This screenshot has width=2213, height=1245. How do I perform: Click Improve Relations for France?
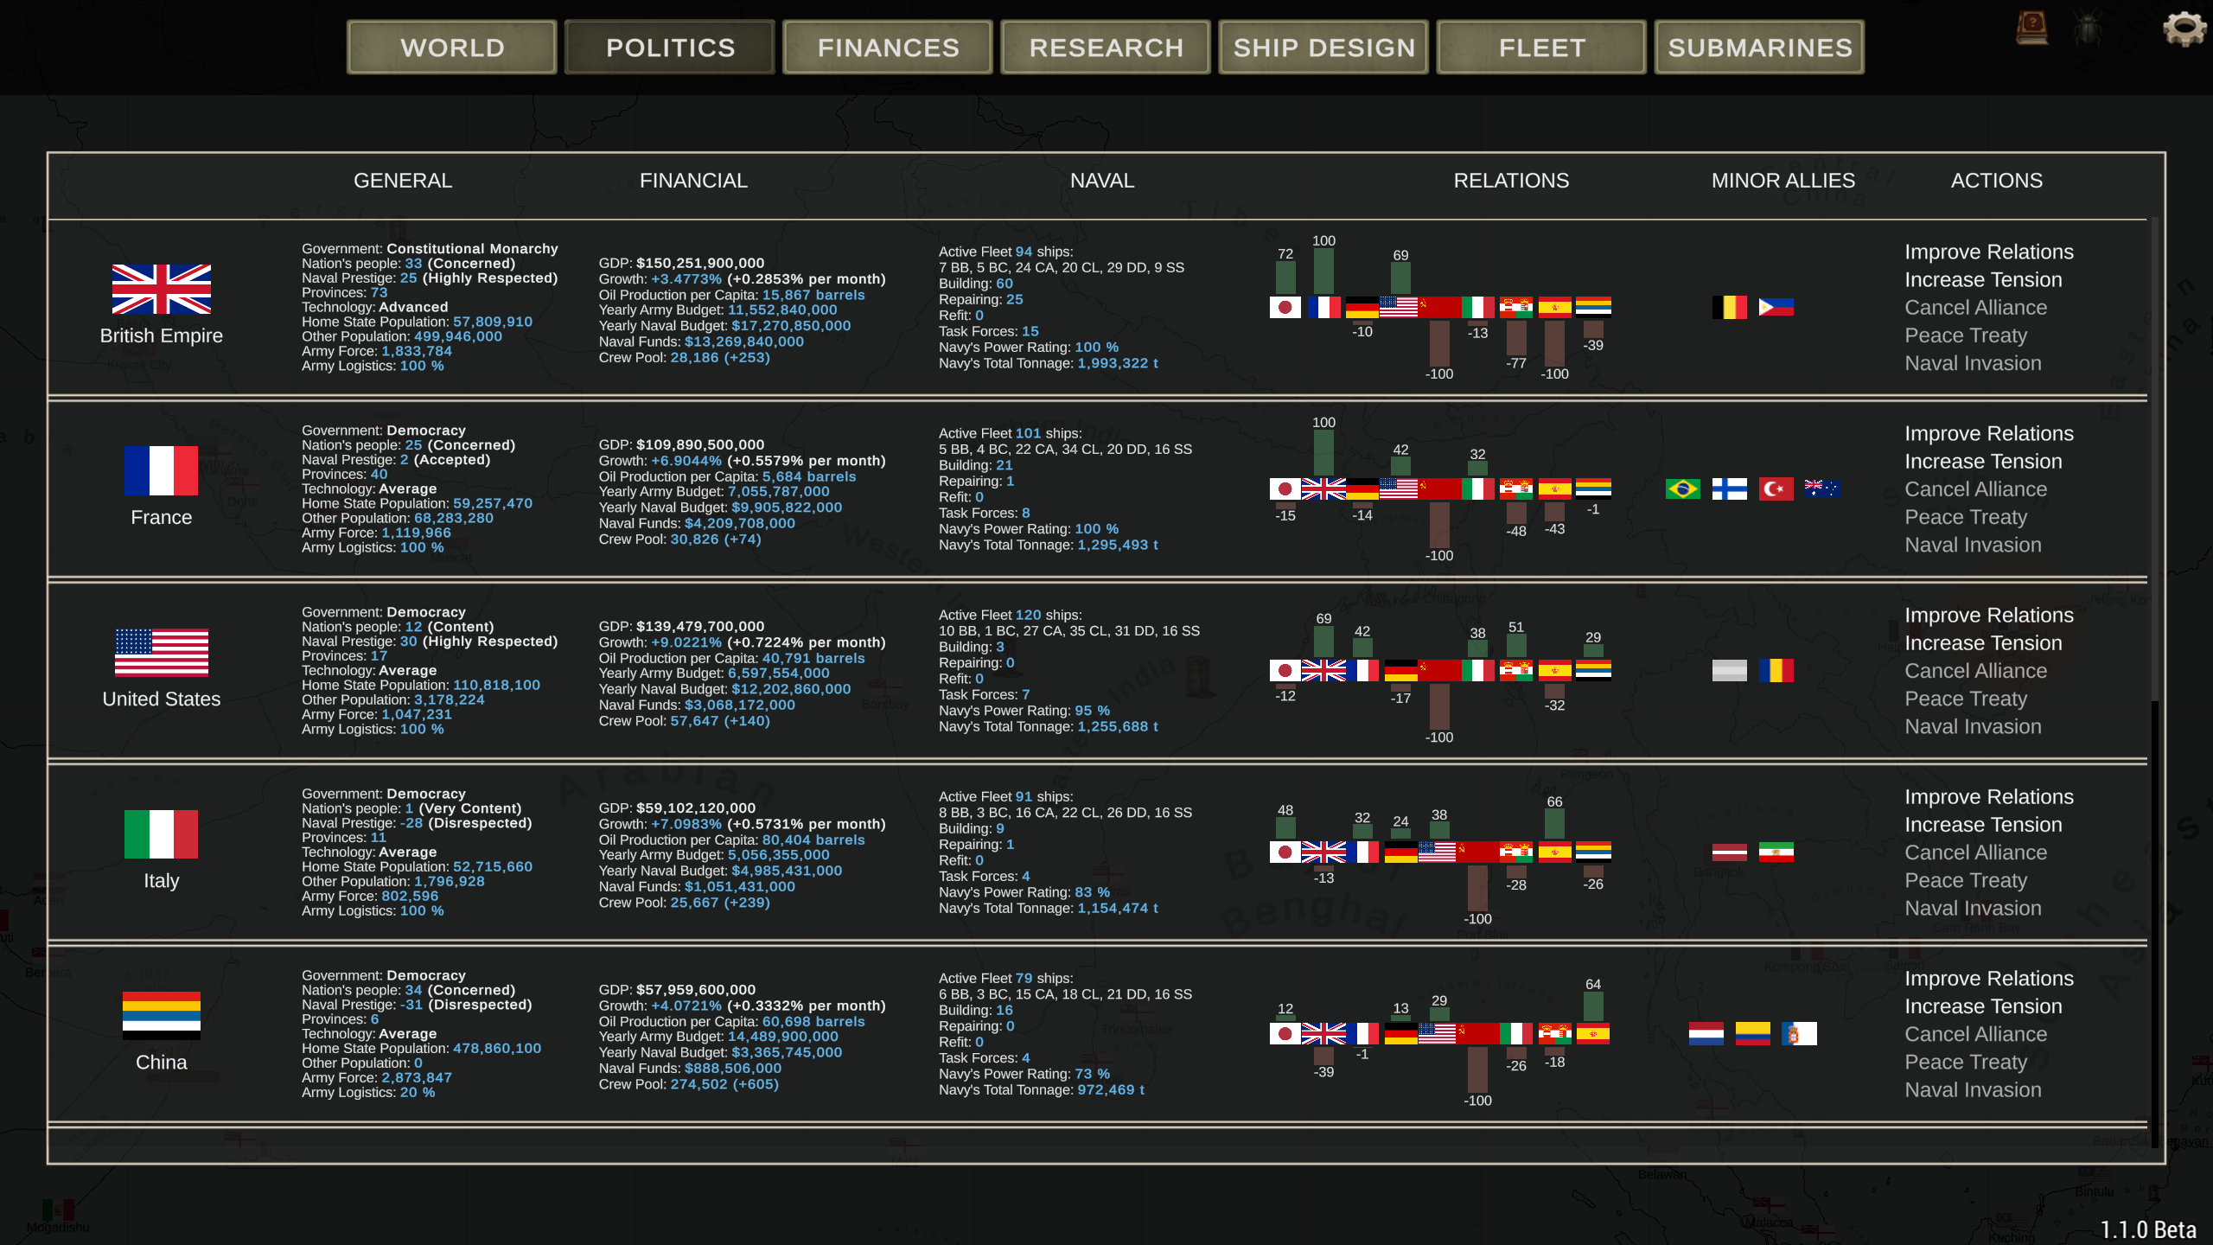1989,433
